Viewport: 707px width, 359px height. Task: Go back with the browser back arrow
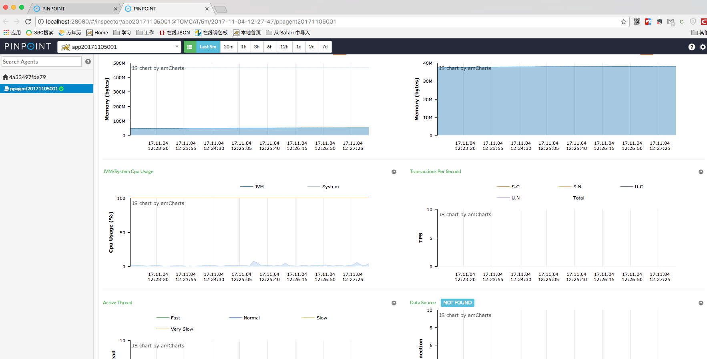[6, 22]
